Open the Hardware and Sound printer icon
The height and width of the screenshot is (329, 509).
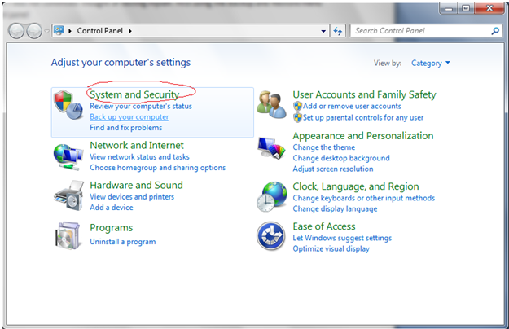tap(69, 195)
